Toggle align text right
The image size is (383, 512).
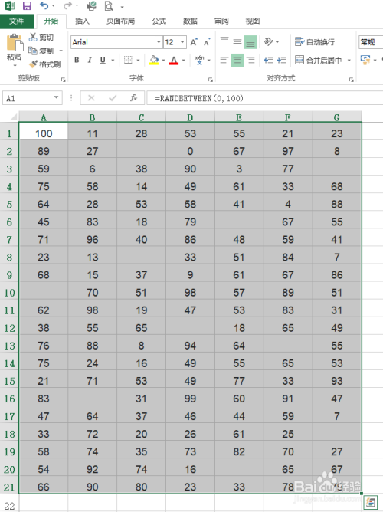(x=250, y=60)
